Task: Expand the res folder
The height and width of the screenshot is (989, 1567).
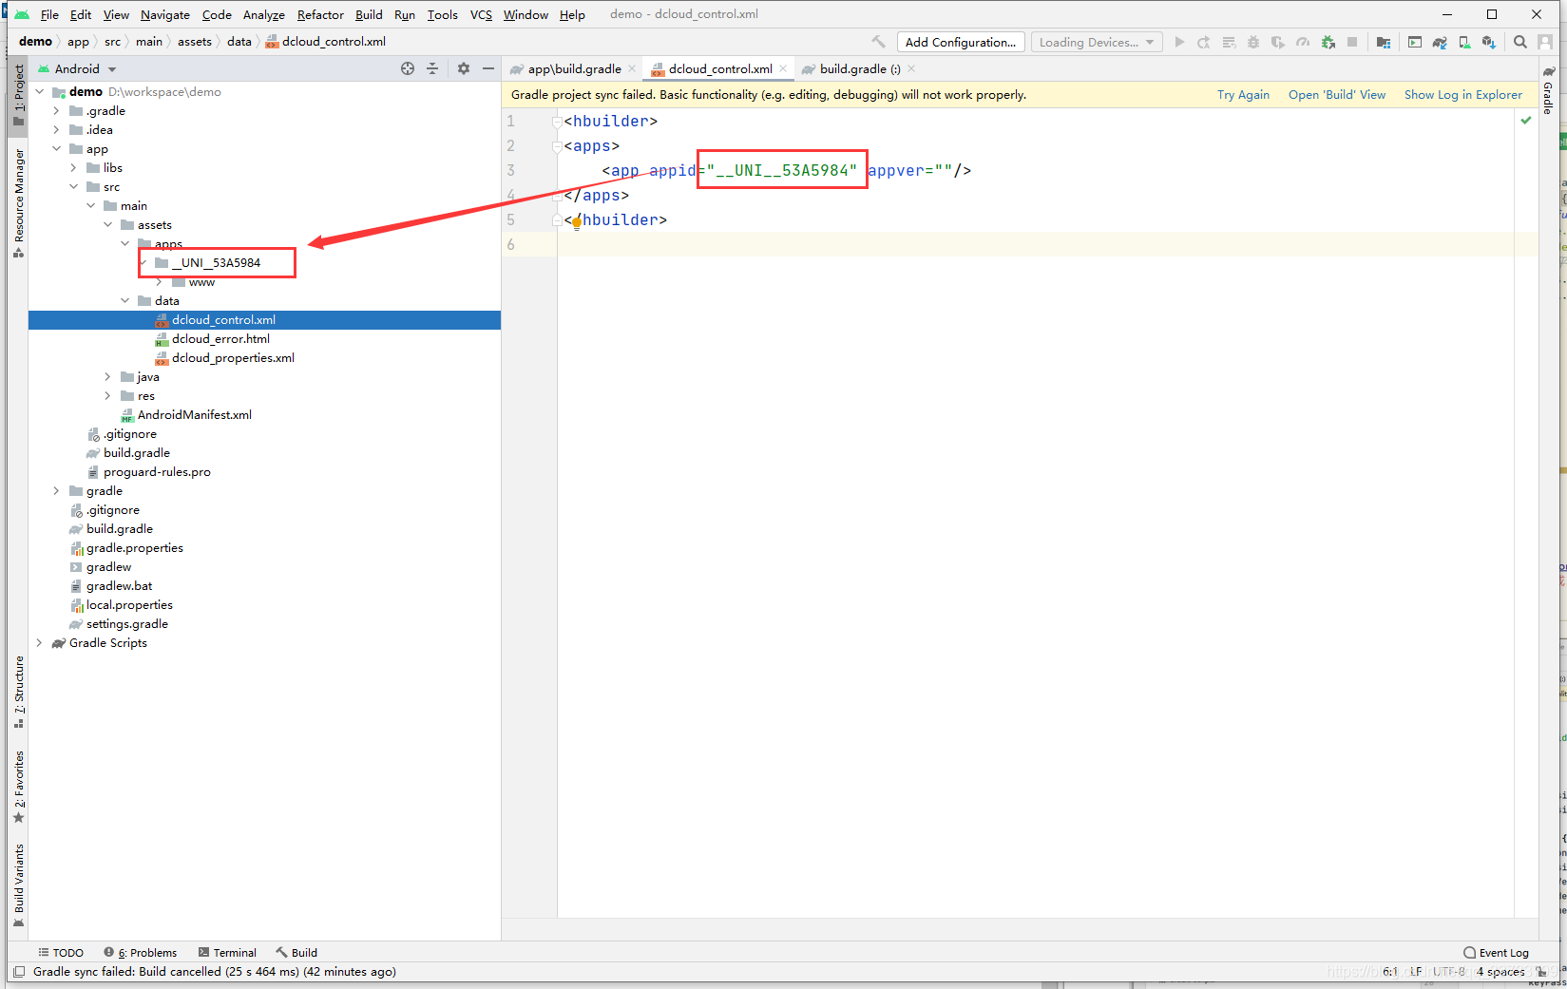Action: coord(107,396)
